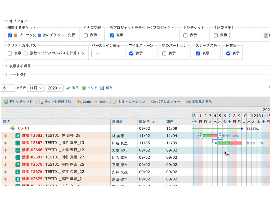Click the avatar badge on ticket #2676

[18, 172]
